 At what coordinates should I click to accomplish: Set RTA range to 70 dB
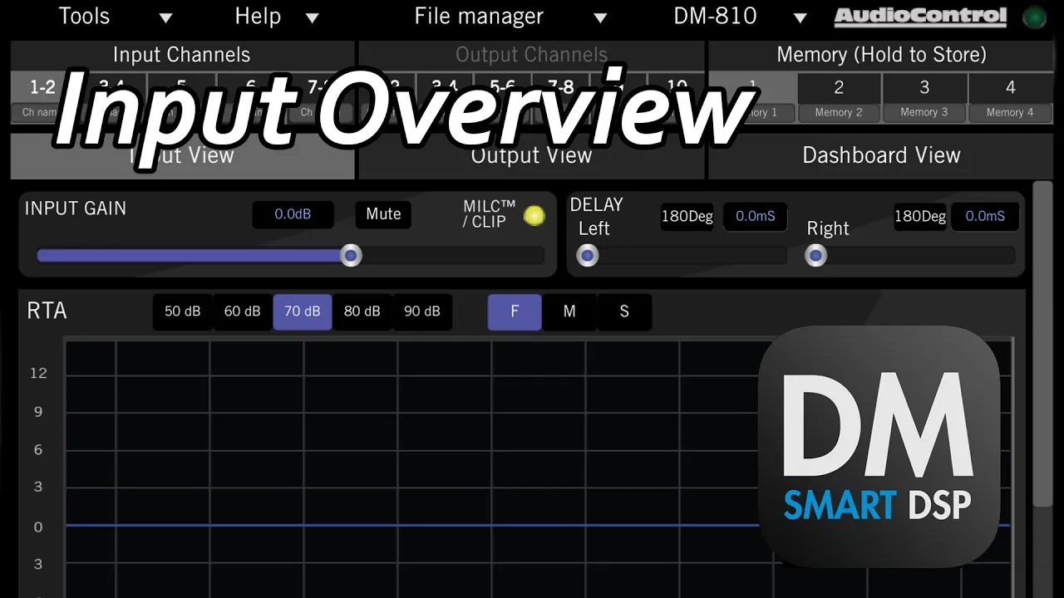pos(303,311)
